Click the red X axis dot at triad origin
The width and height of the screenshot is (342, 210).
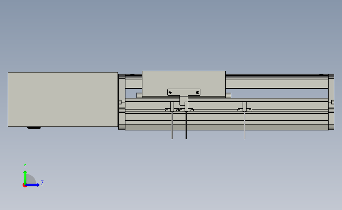point(24,186)
